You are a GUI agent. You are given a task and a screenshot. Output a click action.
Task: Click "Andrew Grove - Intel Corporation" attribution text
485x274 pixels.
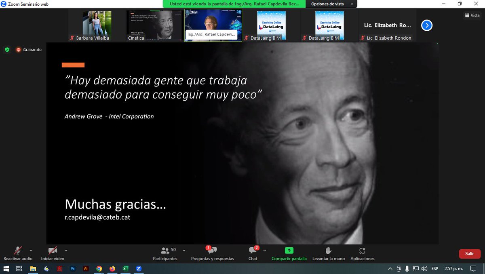click(x=109, y=116)
